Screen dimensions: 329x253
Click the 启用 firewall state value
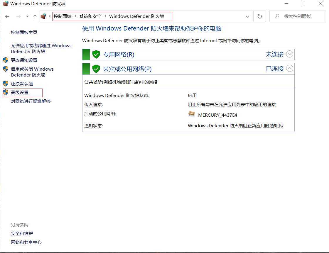[192, 96]
